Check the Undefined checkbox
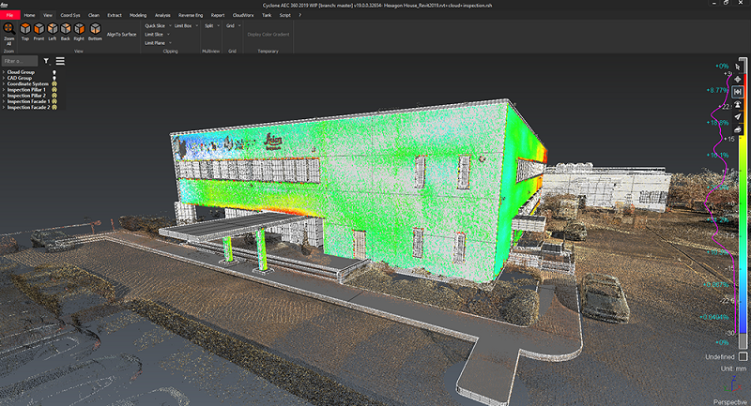The image size is (751, 406). click(x=743, y=356)
